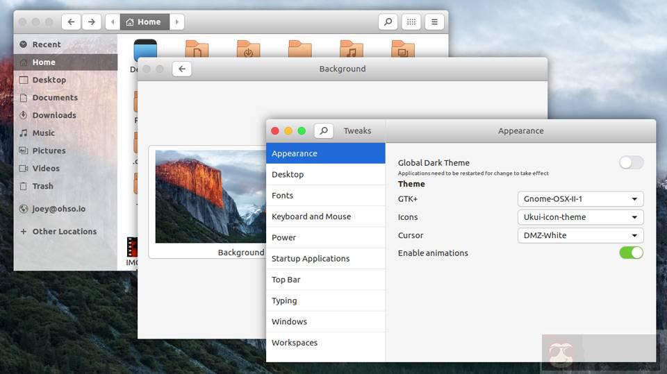Click left path-bar arrow beside Home
Viewport: 667px width, 374px height.
(113, 22)
